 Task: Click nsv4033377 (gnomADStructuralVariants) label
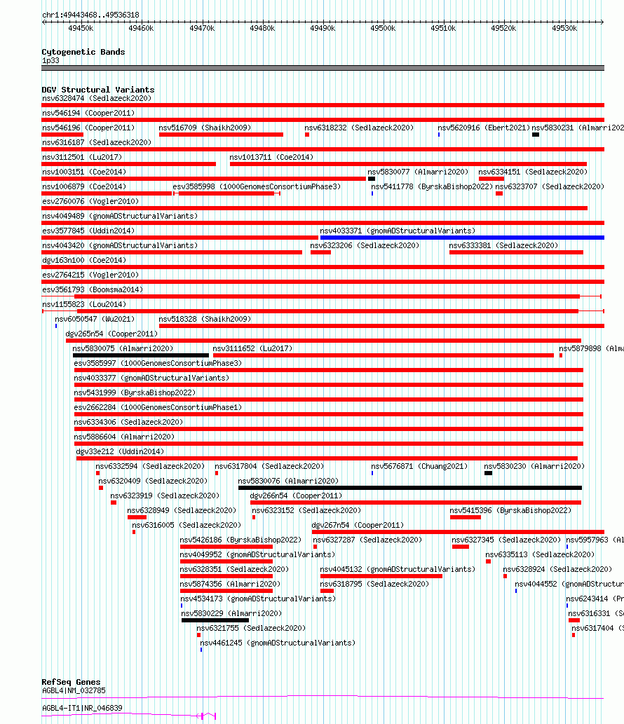(x=151, y=379)
